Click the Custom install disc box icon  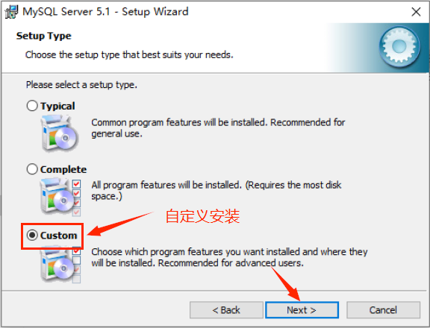click(x=57, y=264)
